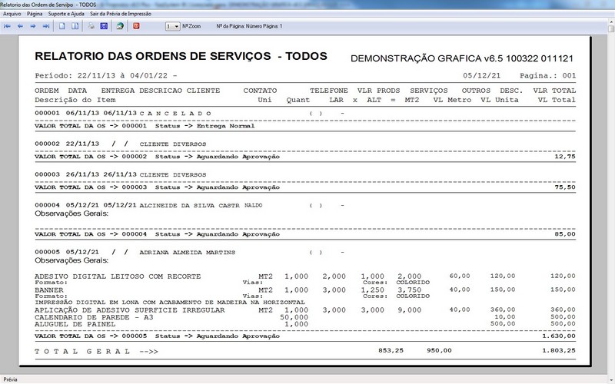Click 'ALUGUEL DE PAINEL' item
The image size is (615, 384).
[x=75, y=324]
